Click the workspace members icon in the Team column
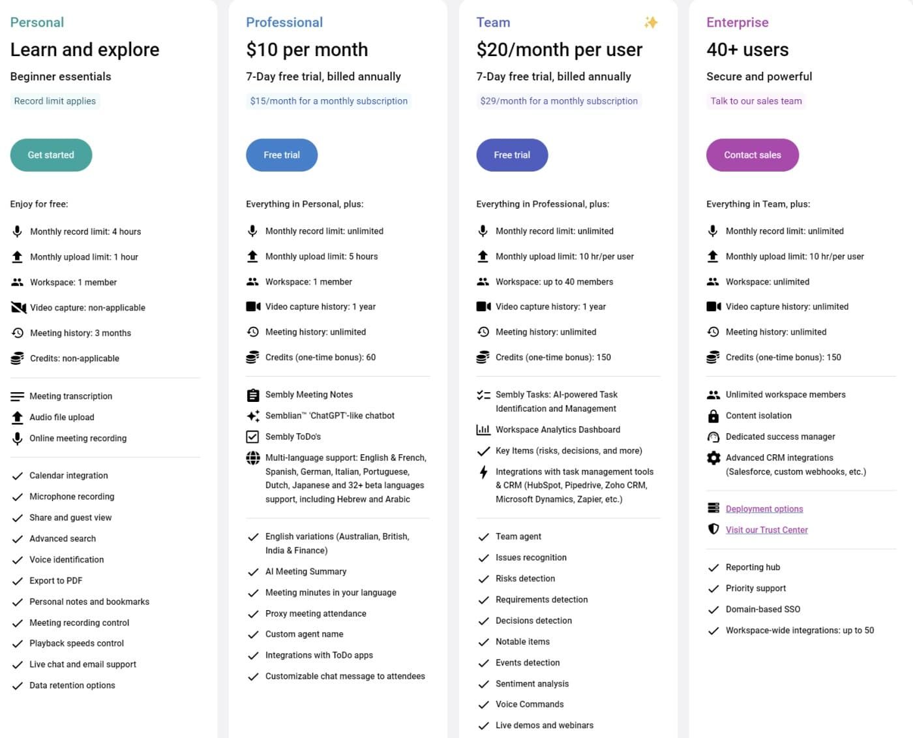Viewport: 913px width, 738px height. pos(483,281)
